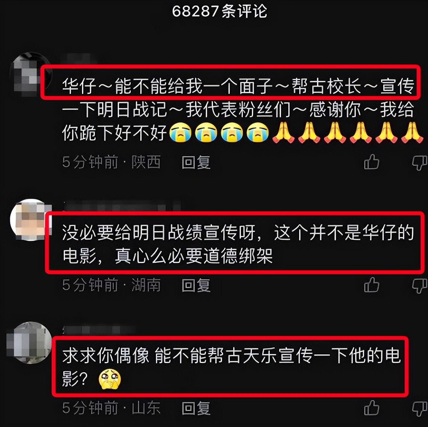Tap blurred username above the 没必要 comment
Screen dimensions: 428x427
122,206
